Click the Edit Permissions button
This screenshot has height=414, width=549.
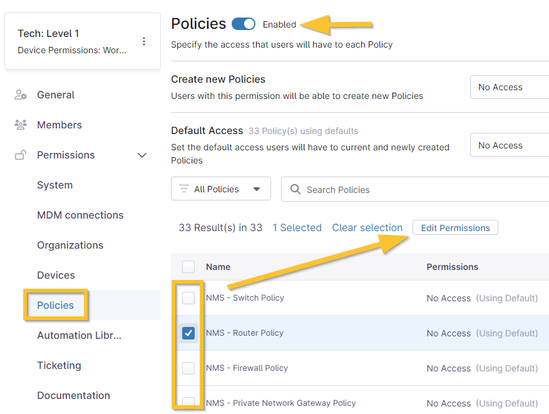[x=455, y=228]
